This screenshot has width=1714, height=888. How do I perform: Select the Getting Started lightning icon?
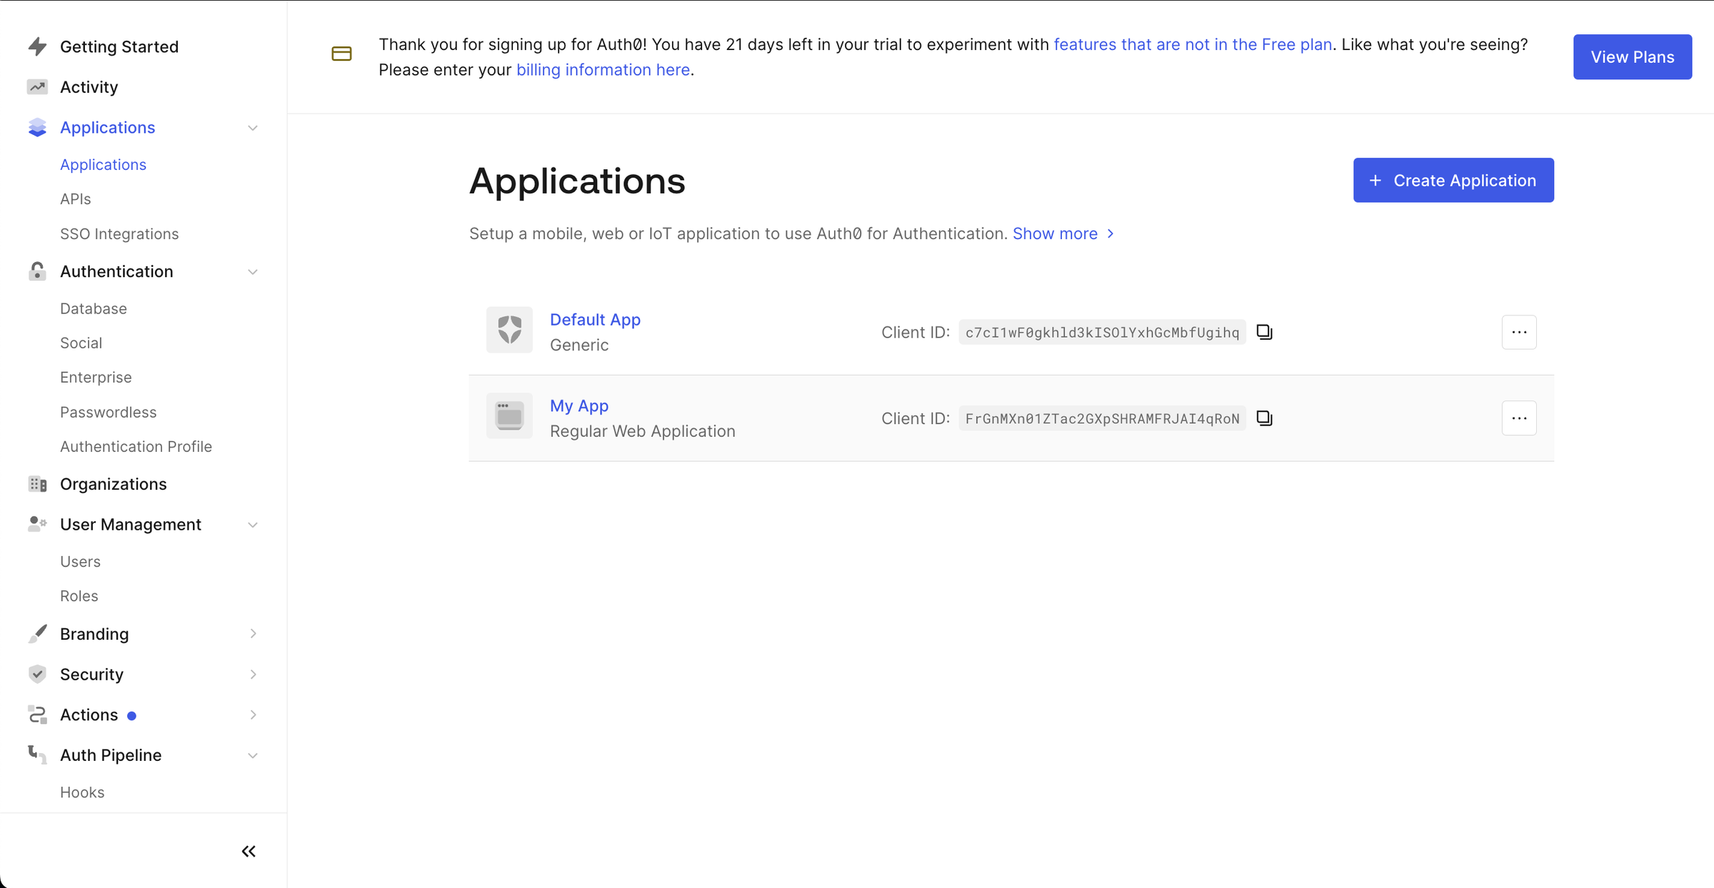[x=37, y=46]
